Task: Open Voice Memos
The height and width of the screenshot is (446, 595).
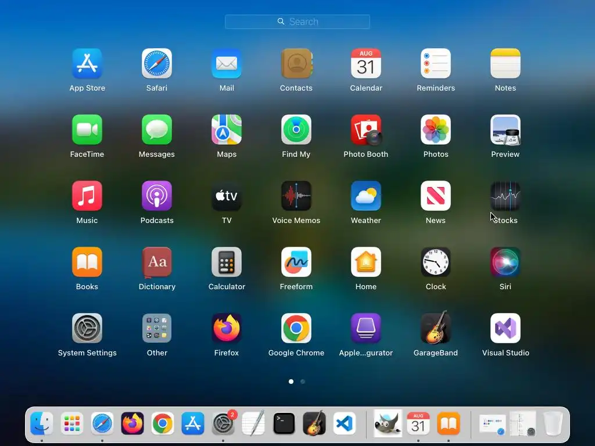Action: (x=296, y=196)
